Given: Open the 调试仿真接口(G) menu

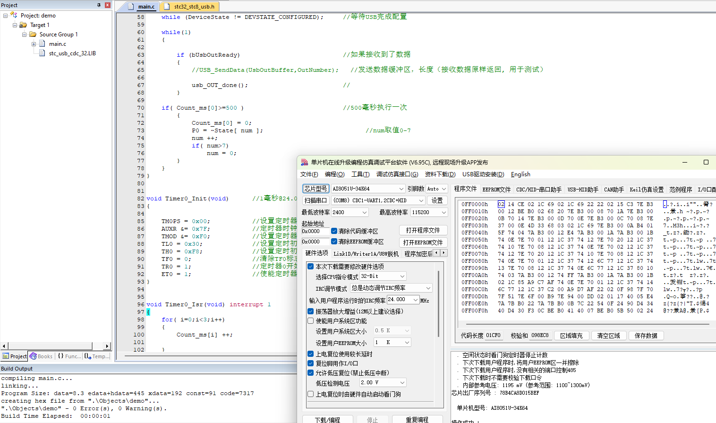Looking at the screenshot, I should (397, 174).
